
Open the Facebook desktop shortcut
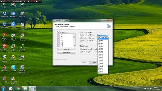(13, 15)
